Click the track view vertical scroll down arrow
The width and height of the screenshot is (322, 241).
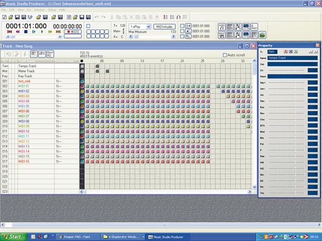254,187
